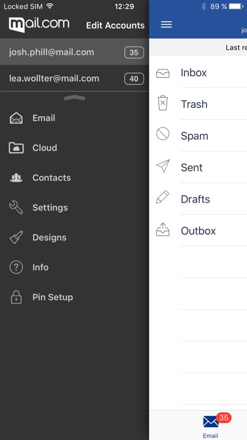This screenshot has width=247, height=440.
Task: Open the Pin Setup padlock icon
Action: (16, 297)
